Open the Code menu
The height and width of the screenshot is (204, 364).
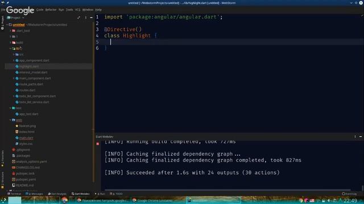[40, 10]
